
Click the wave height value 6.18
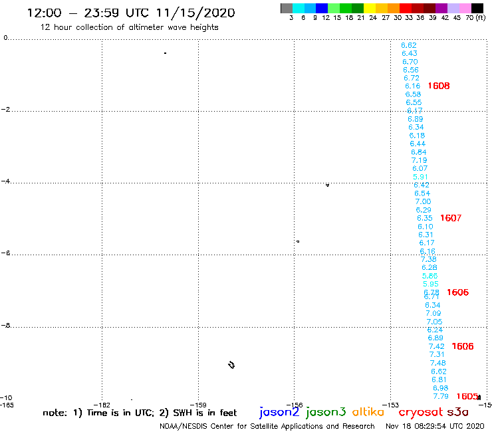(417, 136)
